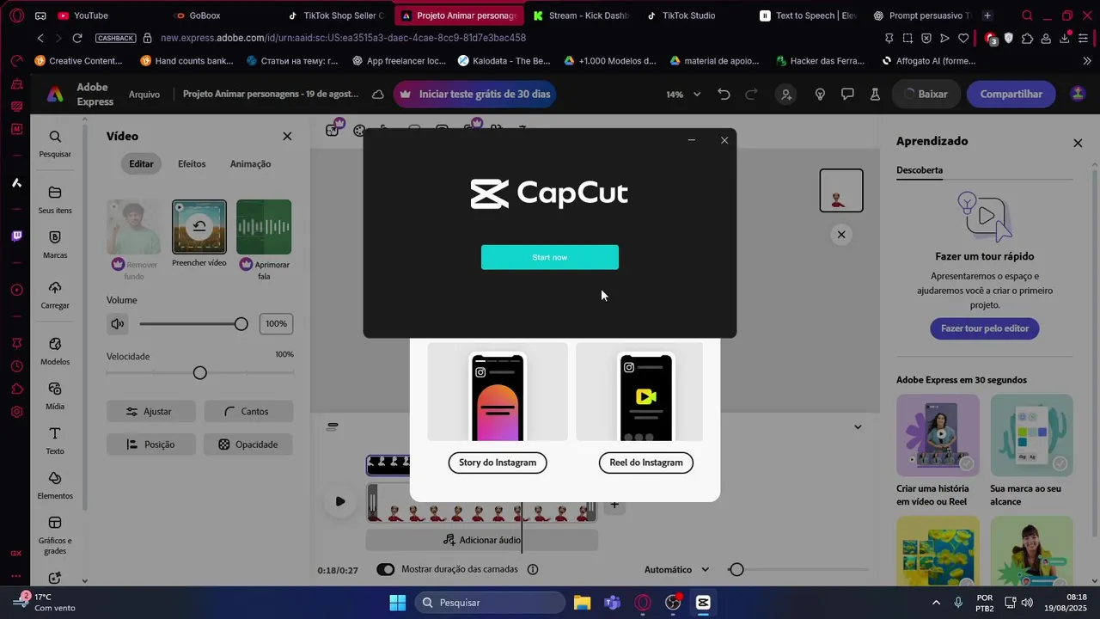Click the timeline zoom slider handle
This screenshot has width=1100, height=619.
(736, 569)
